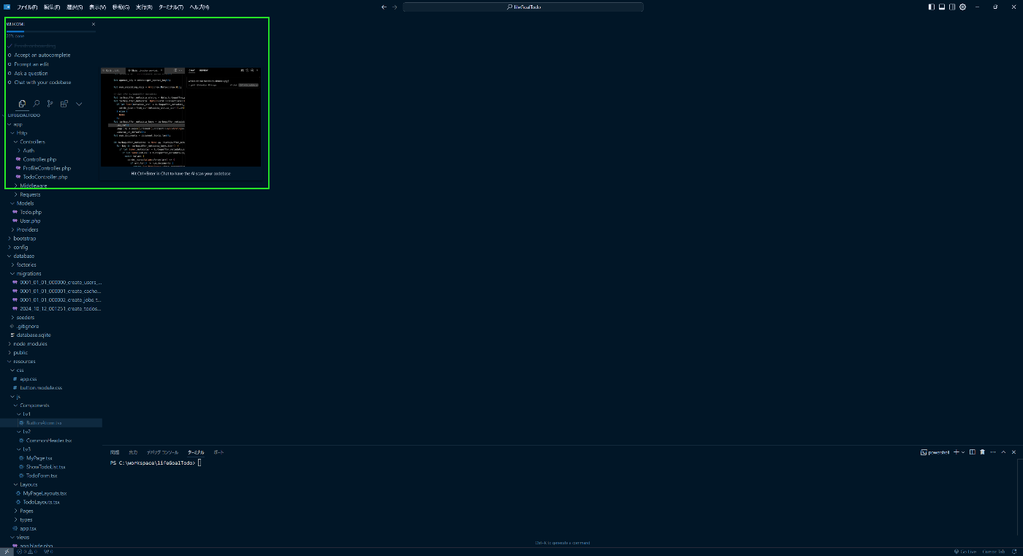Expand the Auth folder
This screenshot has width=1023, height=556.
pos(28,151)
